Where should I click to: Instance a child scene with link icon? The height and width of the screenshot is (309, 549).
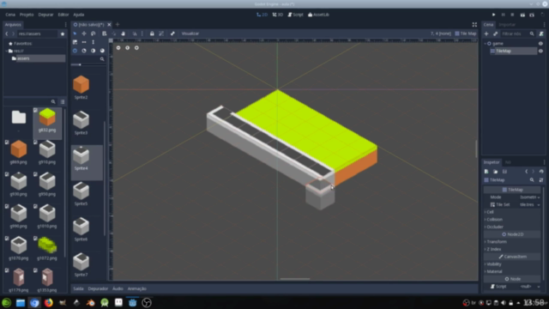pyautogui.click(x=496, y=33)
